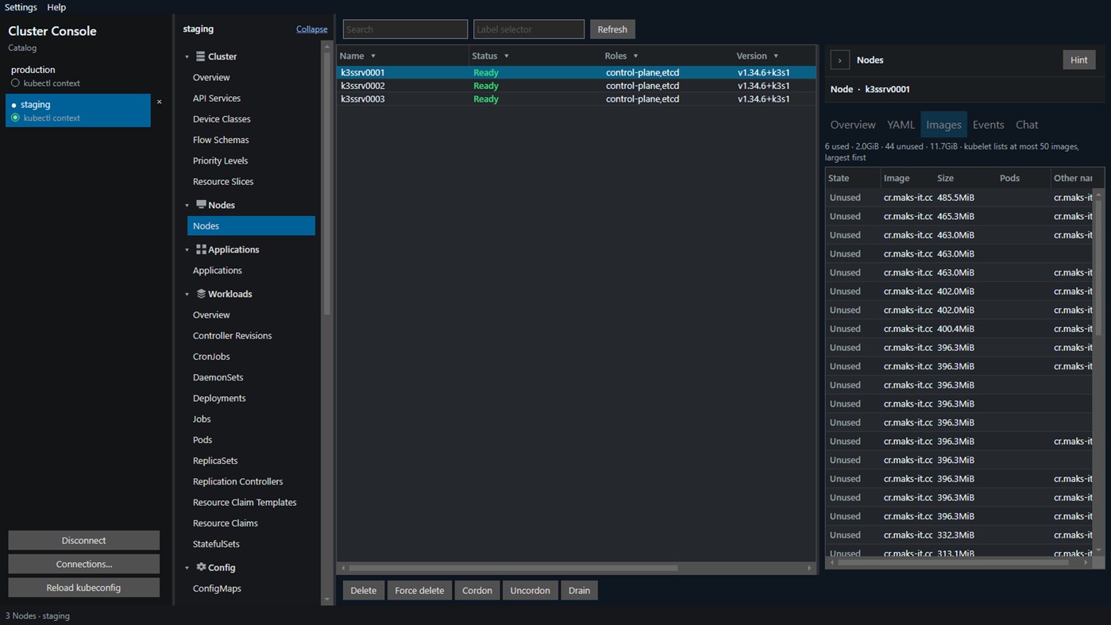
Task: Click the Applications grid icon in sidebar
Action: click(x=201, y=249)
